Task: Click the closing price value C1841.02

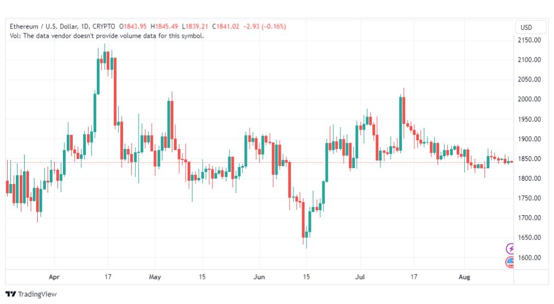Action: point(226,26)
